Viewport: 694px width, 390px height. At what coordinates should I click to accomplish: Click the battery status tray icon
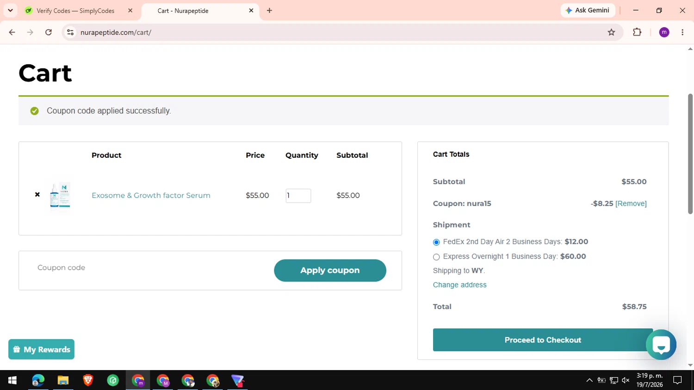tap(601, 380)
